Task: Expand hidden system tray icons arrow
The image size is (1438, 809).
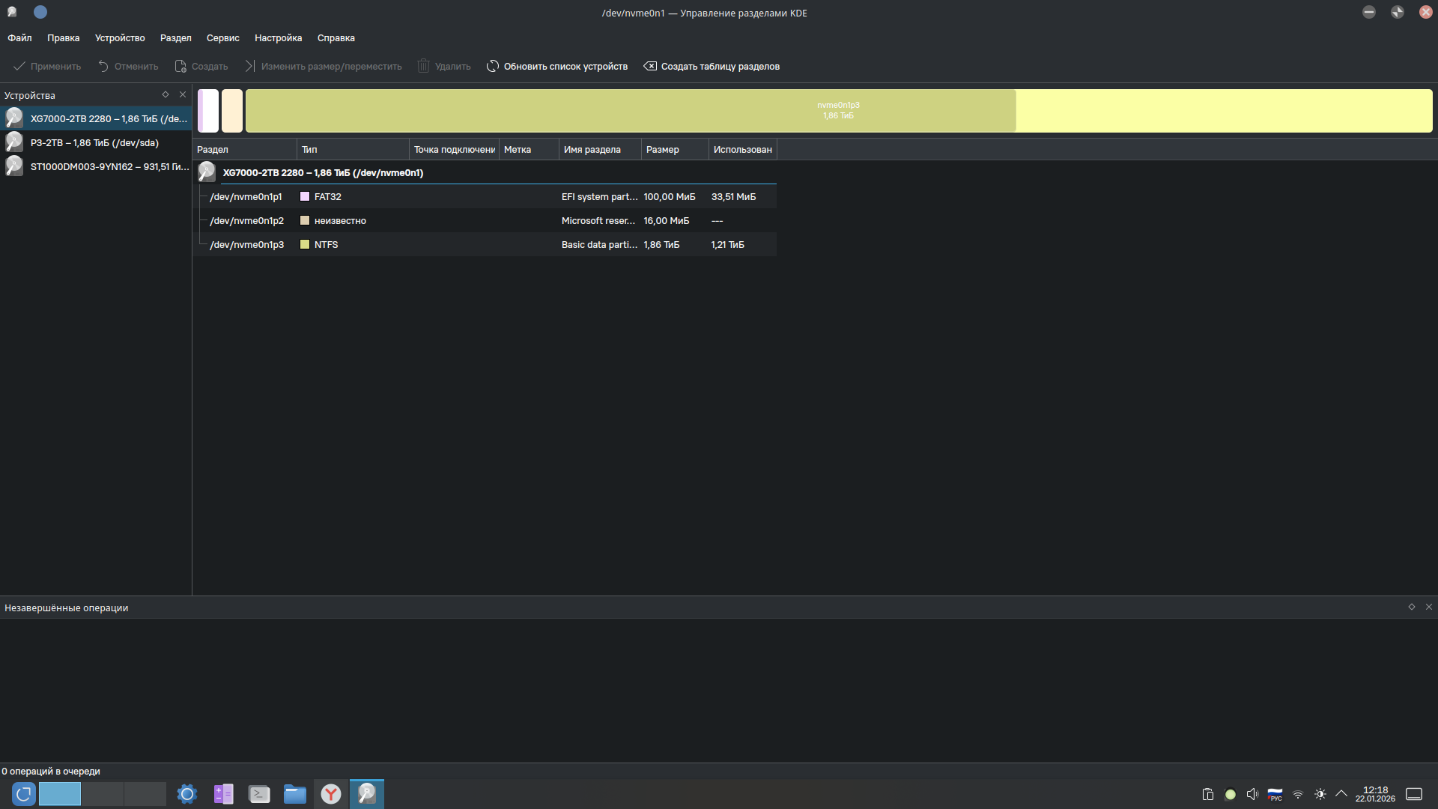Action: (x=1341, y=794)
